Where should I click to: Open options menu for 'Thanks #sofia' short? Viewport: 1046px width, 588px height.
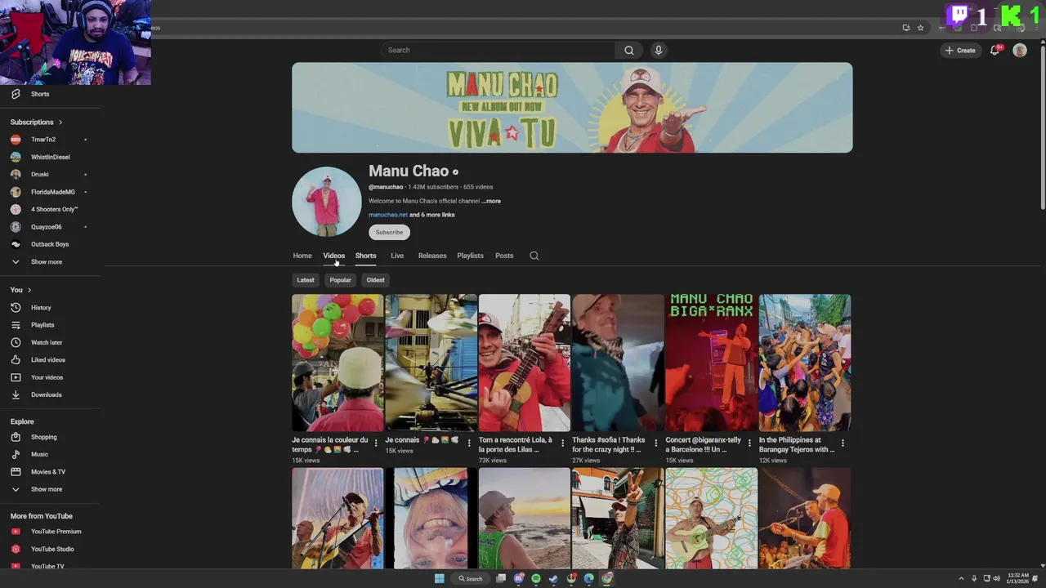tap(655, 443)
